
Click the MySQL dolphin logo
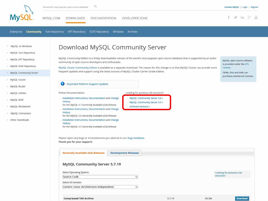point(22,13)
